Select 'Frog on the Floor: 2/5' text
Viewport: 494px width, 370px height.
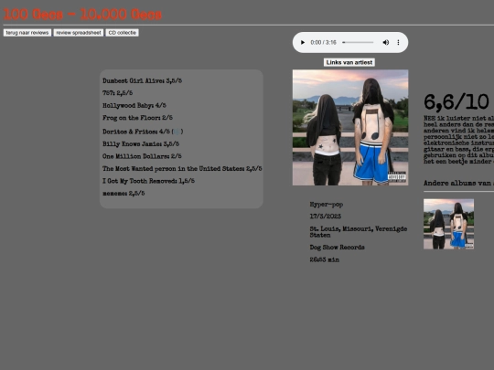[x=137, y=118]
